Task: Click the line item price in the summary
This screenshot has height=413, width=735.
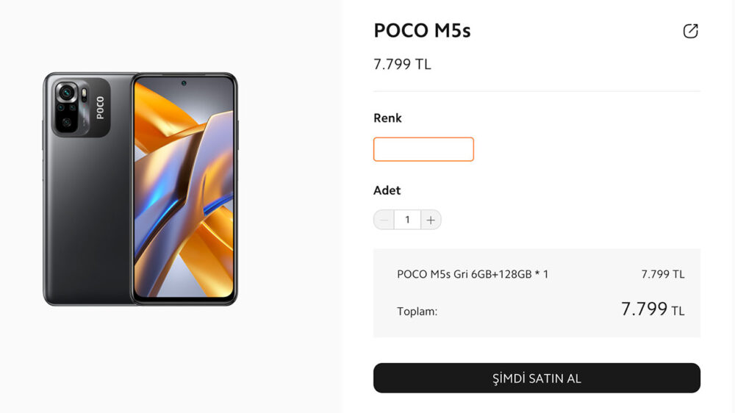Action: (662, 274)
